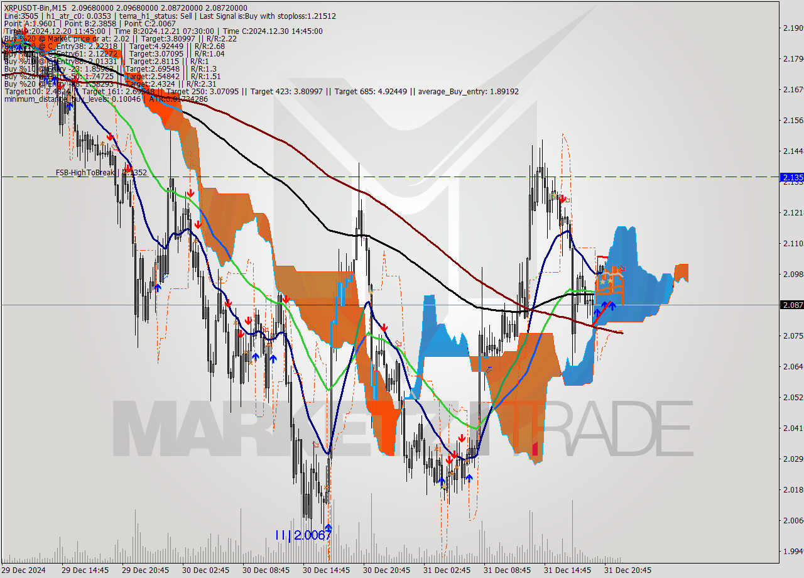804x578 pixels.
Task: Click the 2.006 price axis label
Action: (793, 520)
